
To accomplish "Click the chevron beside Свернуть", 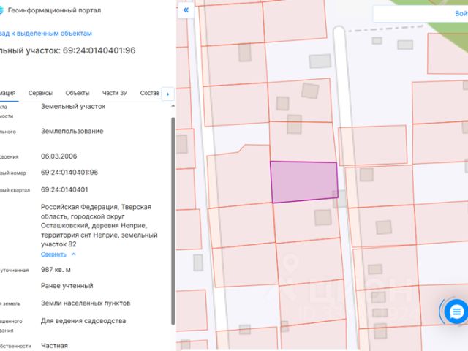I will tap(74, 254).
